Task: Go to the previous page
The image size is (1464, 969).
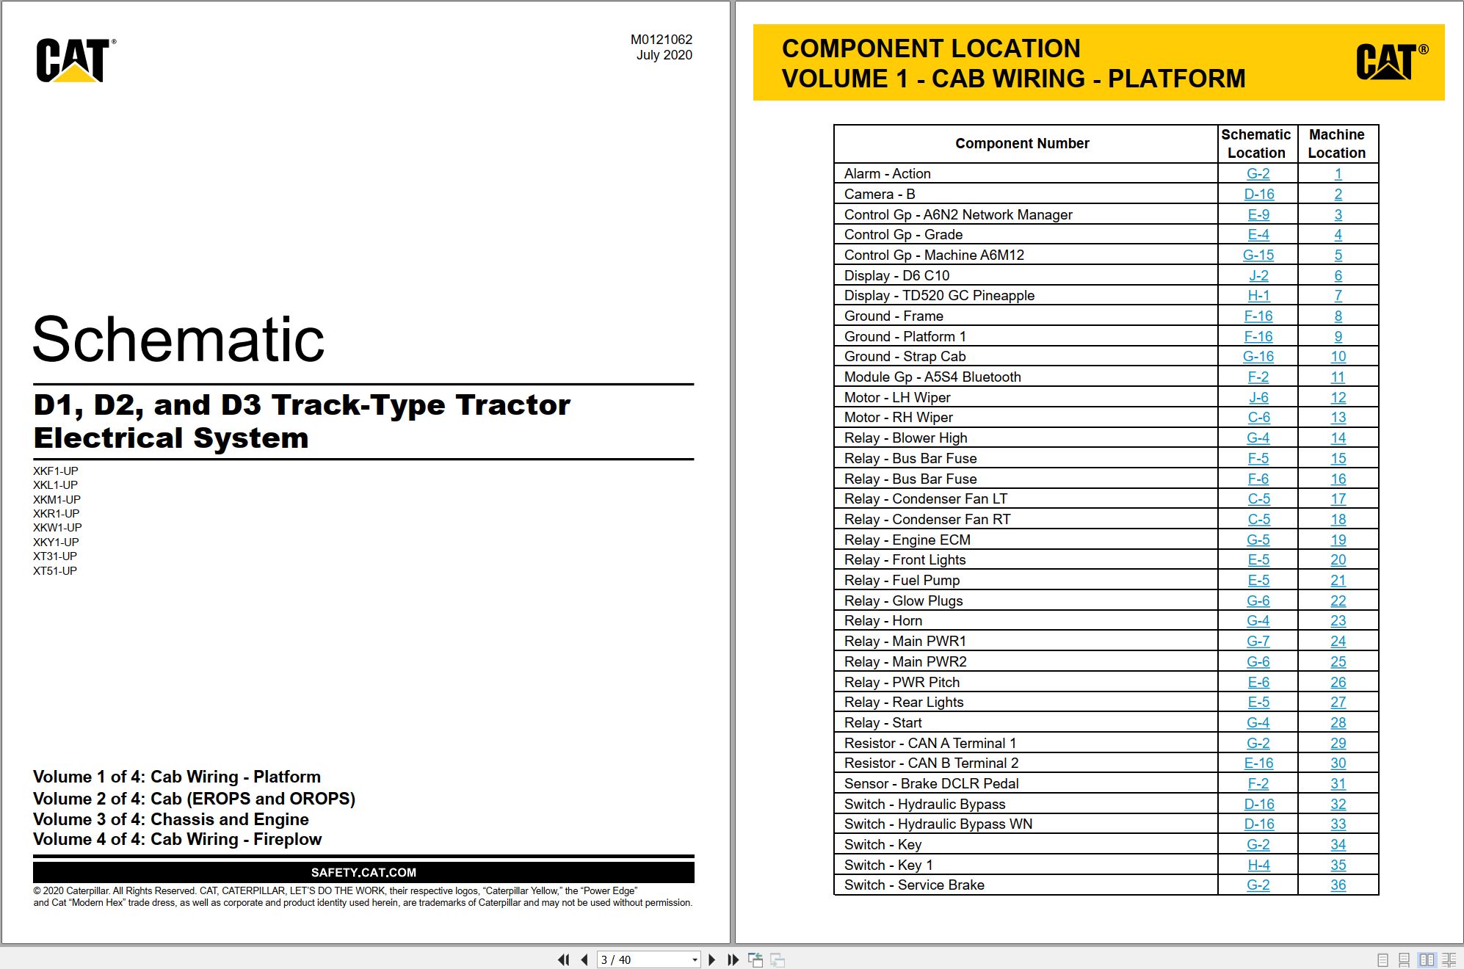Action: click(584, 959)
